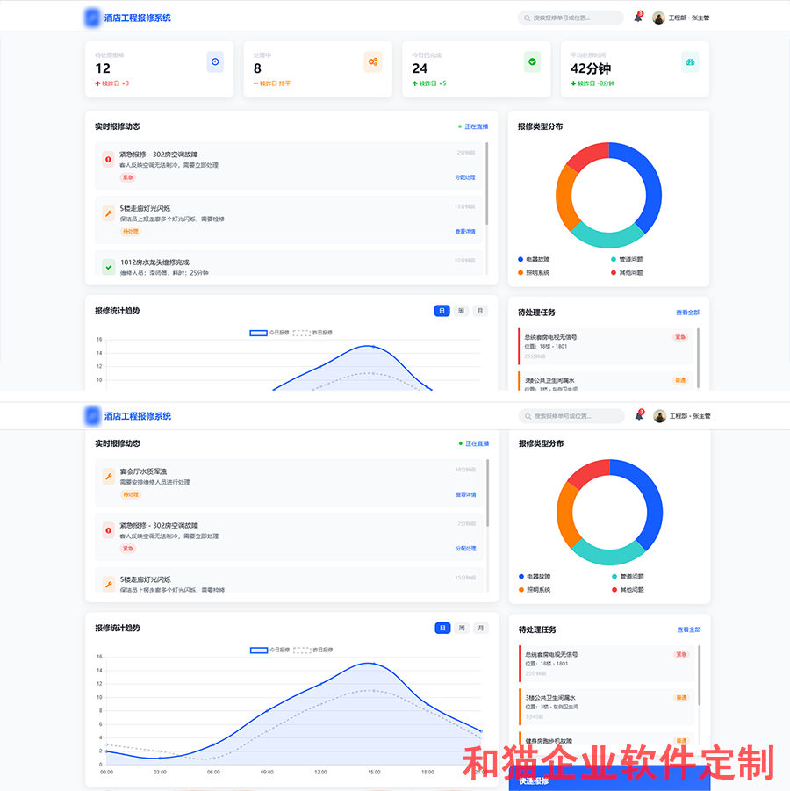Switch the lower trend chart to 周 view
Screen dimensions: 790x791
click(x=462, y=628)
